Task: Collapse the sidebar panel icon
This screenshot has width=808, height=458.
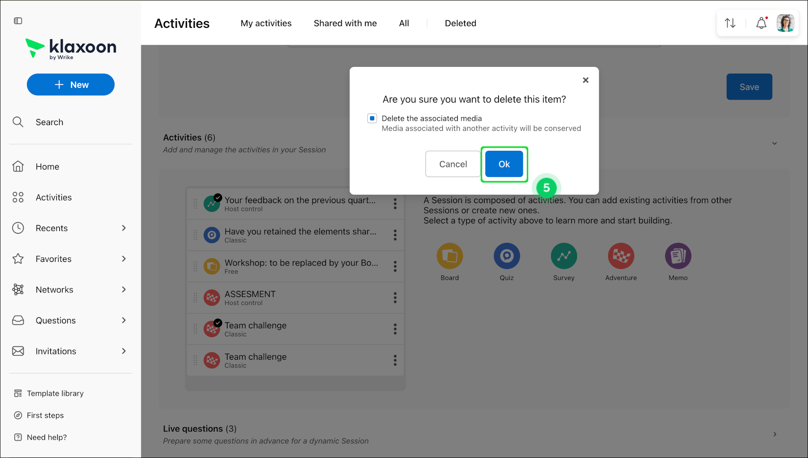Action: pyautogui.click(x=18, y=21)
